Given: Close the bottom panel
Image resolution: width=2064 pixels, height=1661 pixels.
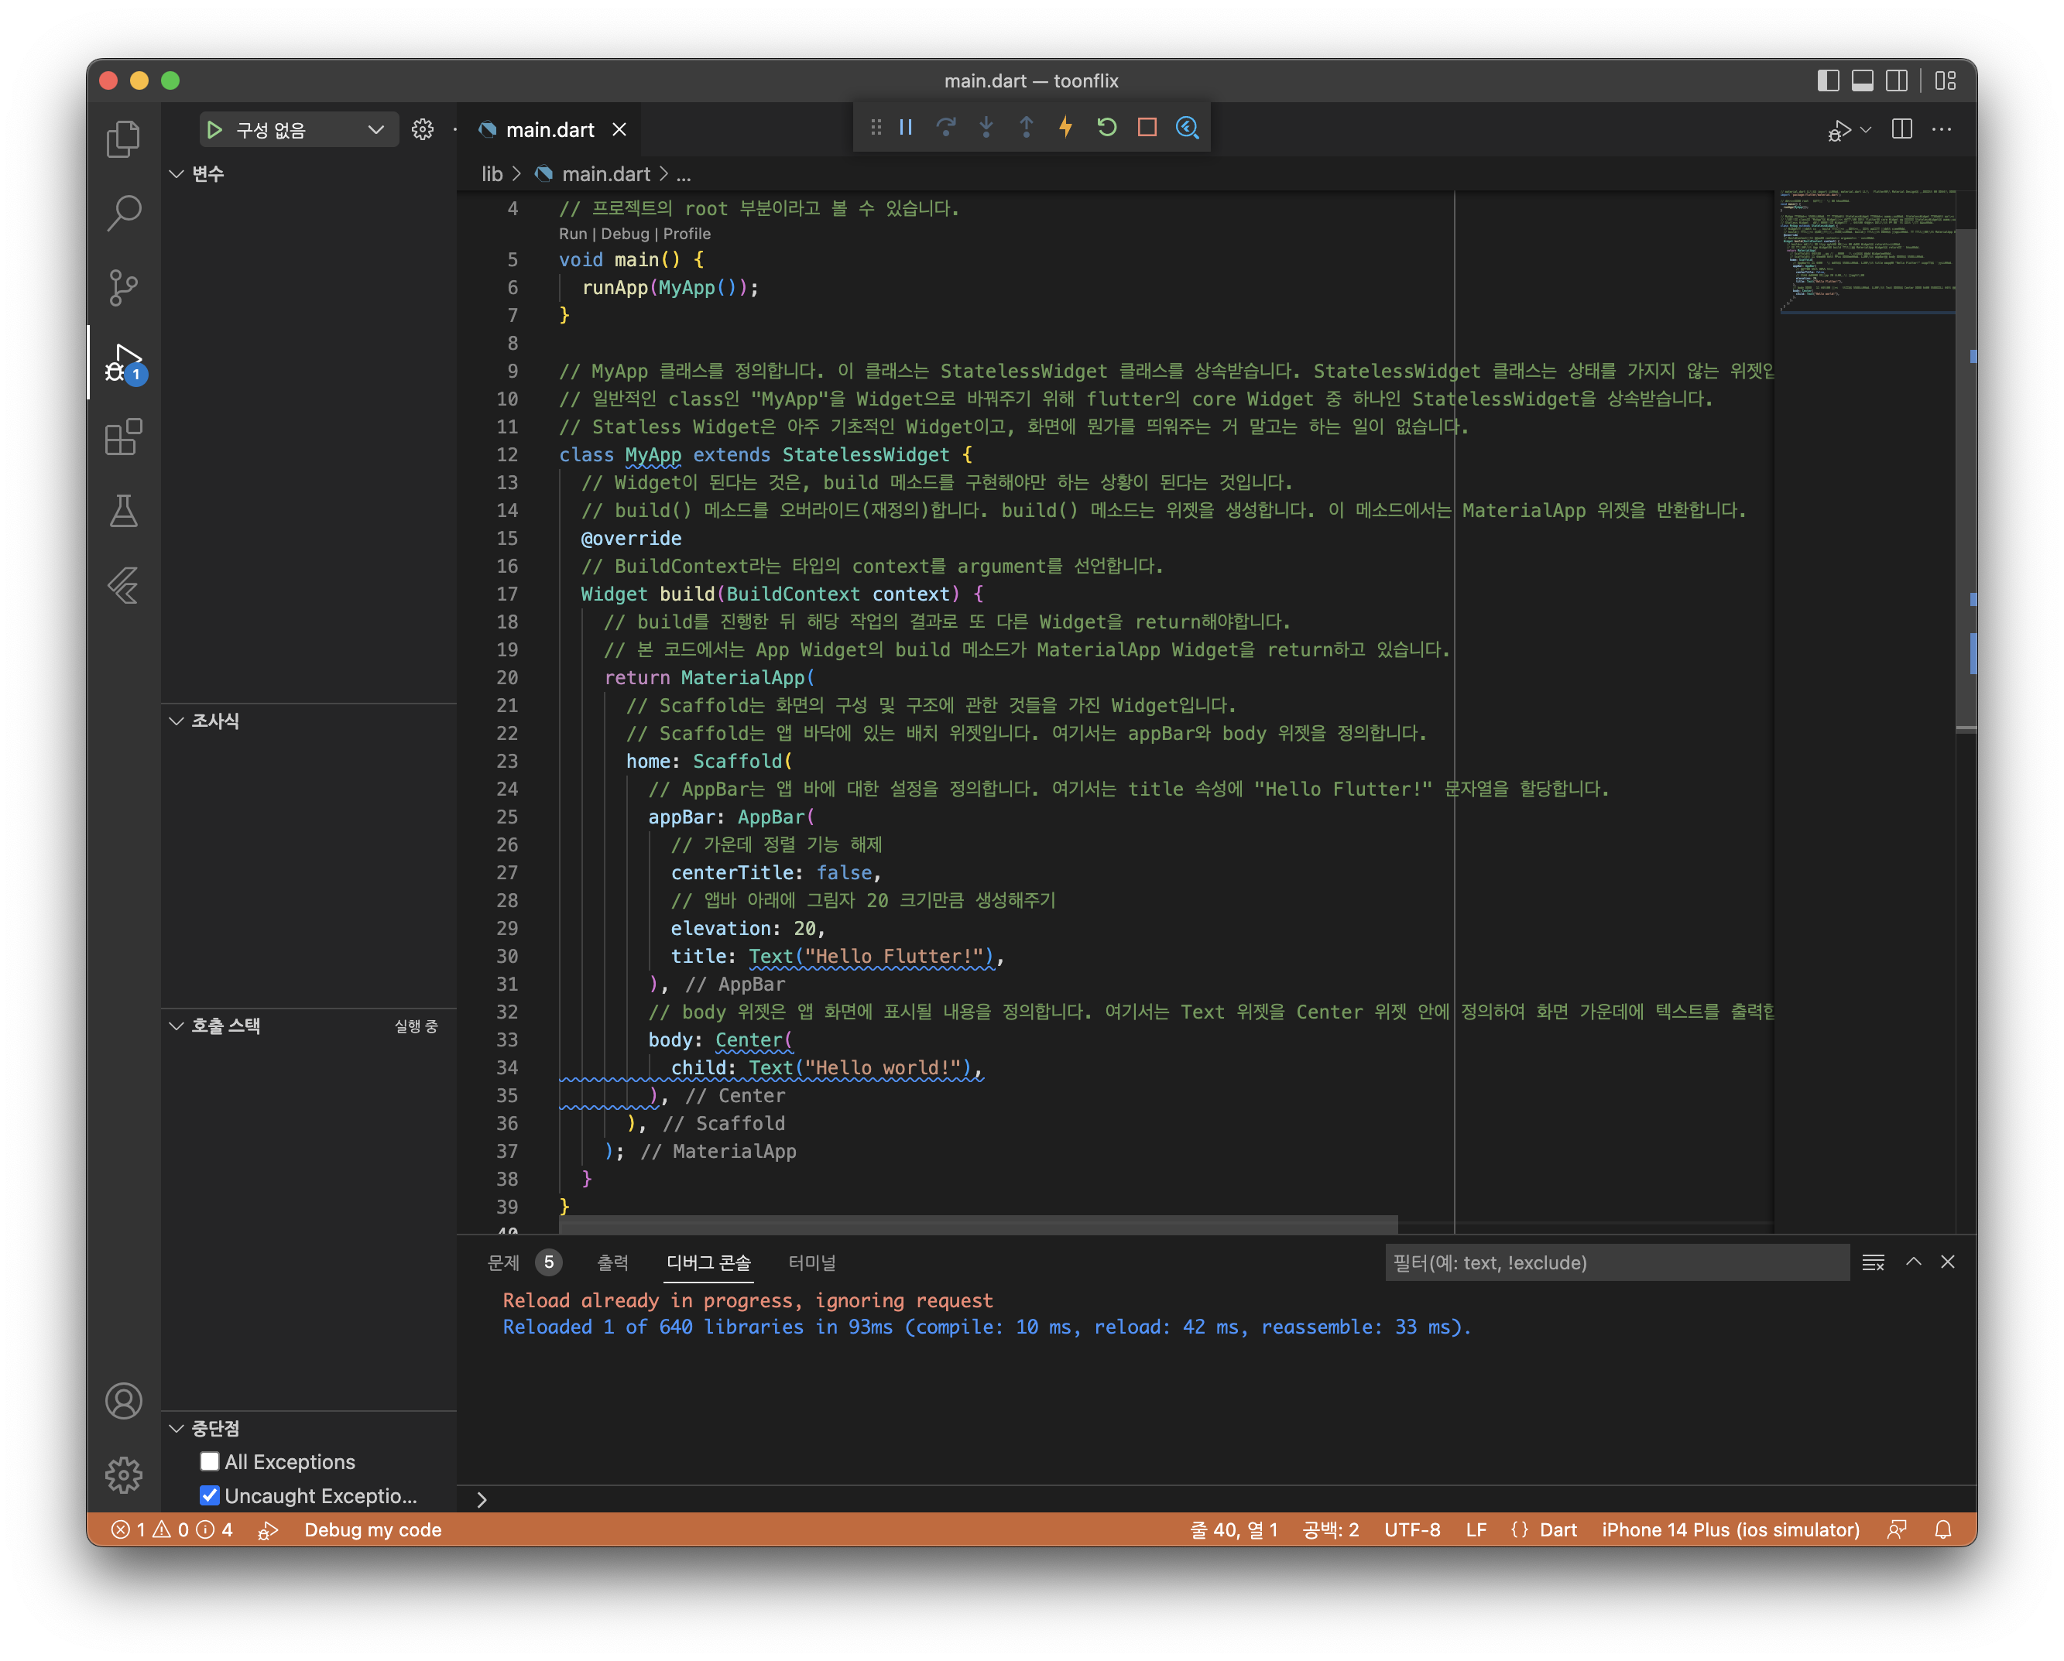Looking at the screenshot, I should [x=1947, y=1262].
